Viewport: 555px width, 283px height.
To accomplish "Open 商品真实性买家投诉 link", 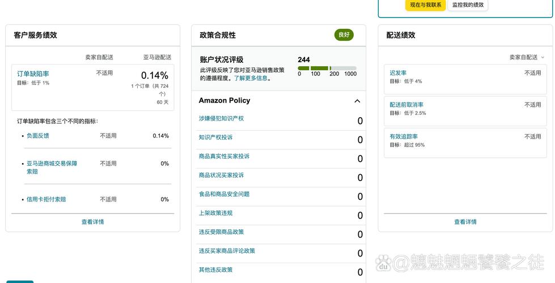I will tap(224, 156).
